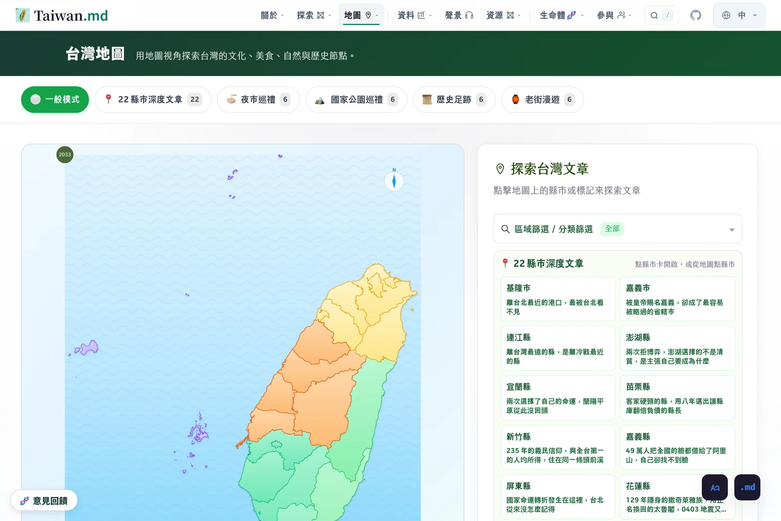
Task: Click the Taiwan.md logo
Action: [x=62, y=15]
